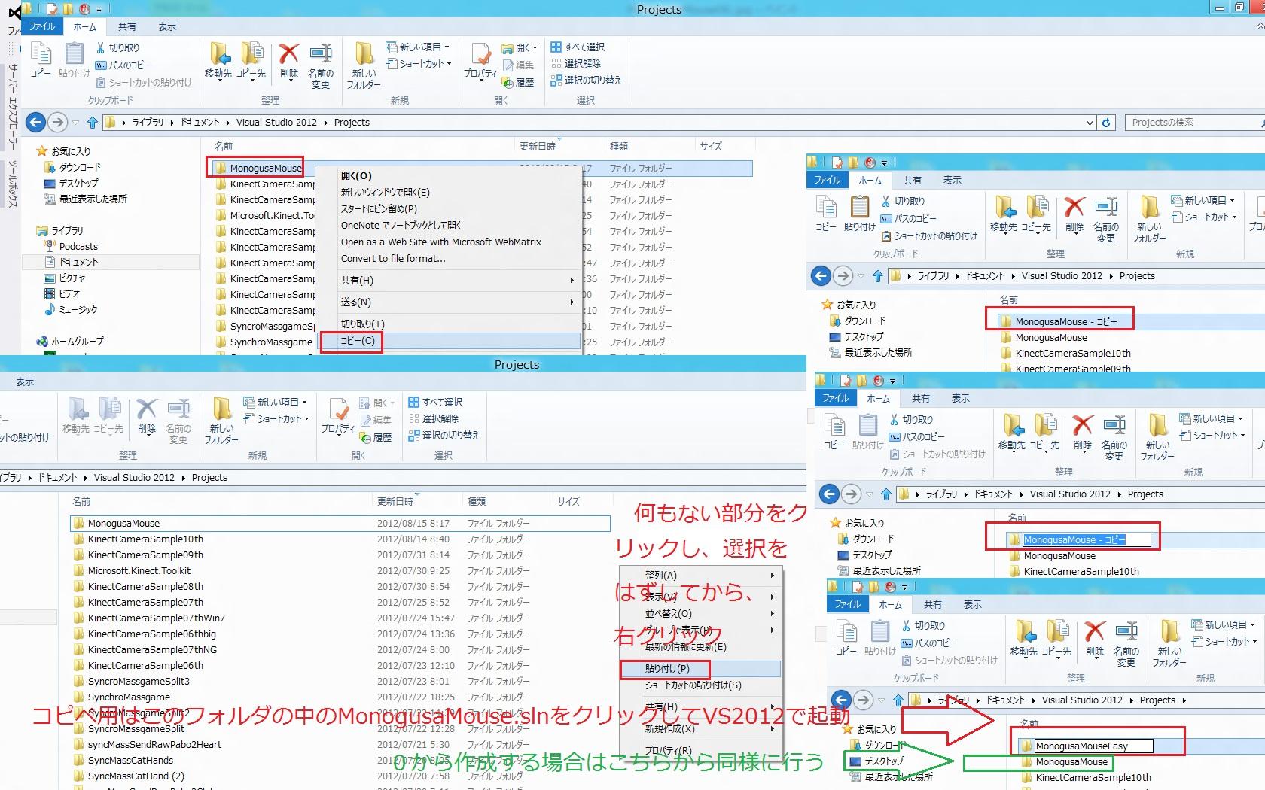
Task: Switch to the 共有 tab in the top-right window
Action: click(x=913, y=180)
